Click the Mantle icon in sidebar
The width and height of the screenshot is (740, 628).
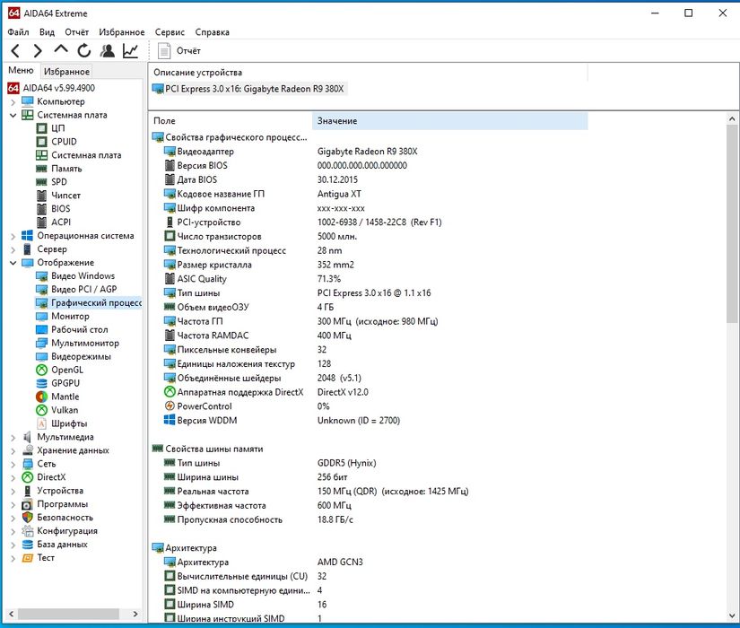click(x=41, y=397)
